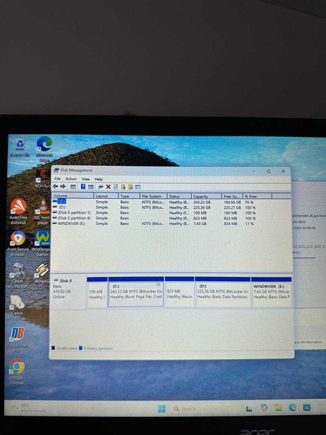326x435 pixels.
Task: Click the Forward arrow in Disk Management toolbar
Action: point(63,186)
